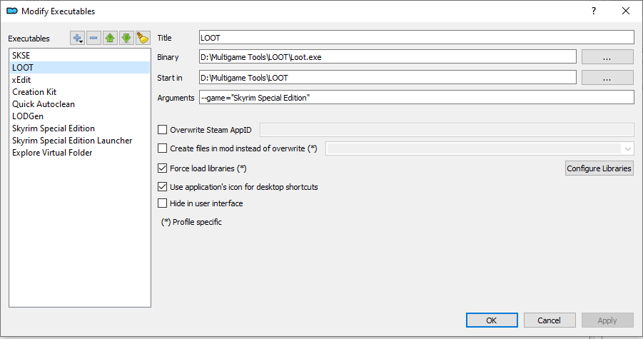Select SKSE in executables list
Screen dimensions: 643x339
(x=21, y=56)
